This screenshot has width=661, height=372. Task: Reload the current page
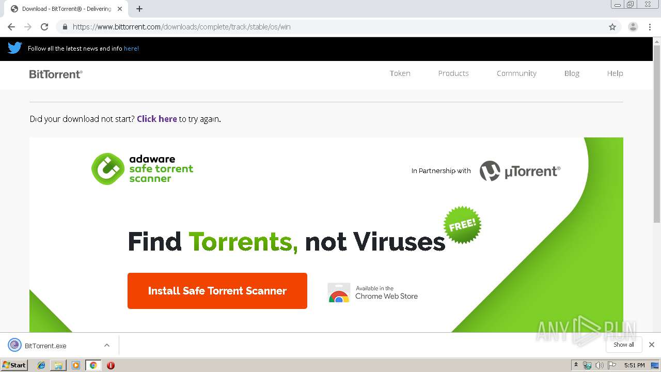coord(44,27)
